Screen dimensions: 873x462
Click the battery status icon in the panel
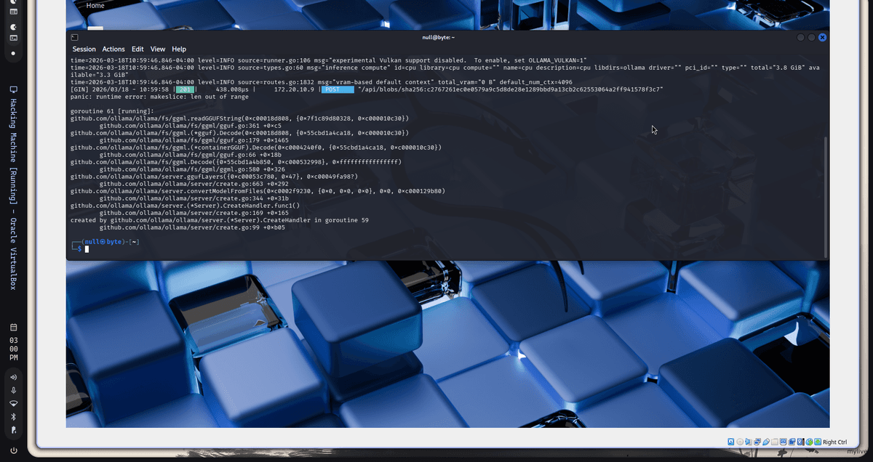[x=13, y=429]
